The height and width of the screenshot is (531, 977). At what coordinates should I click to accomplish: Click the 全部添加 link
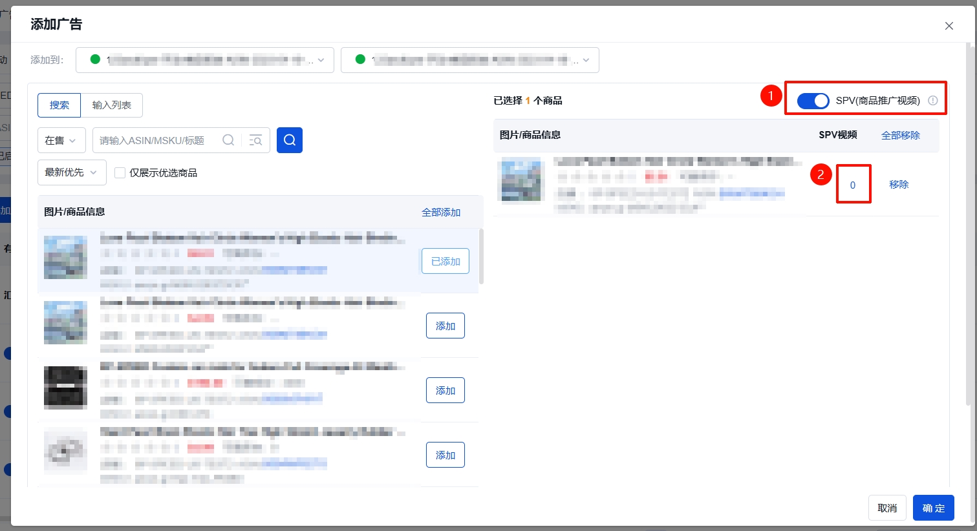441,213
